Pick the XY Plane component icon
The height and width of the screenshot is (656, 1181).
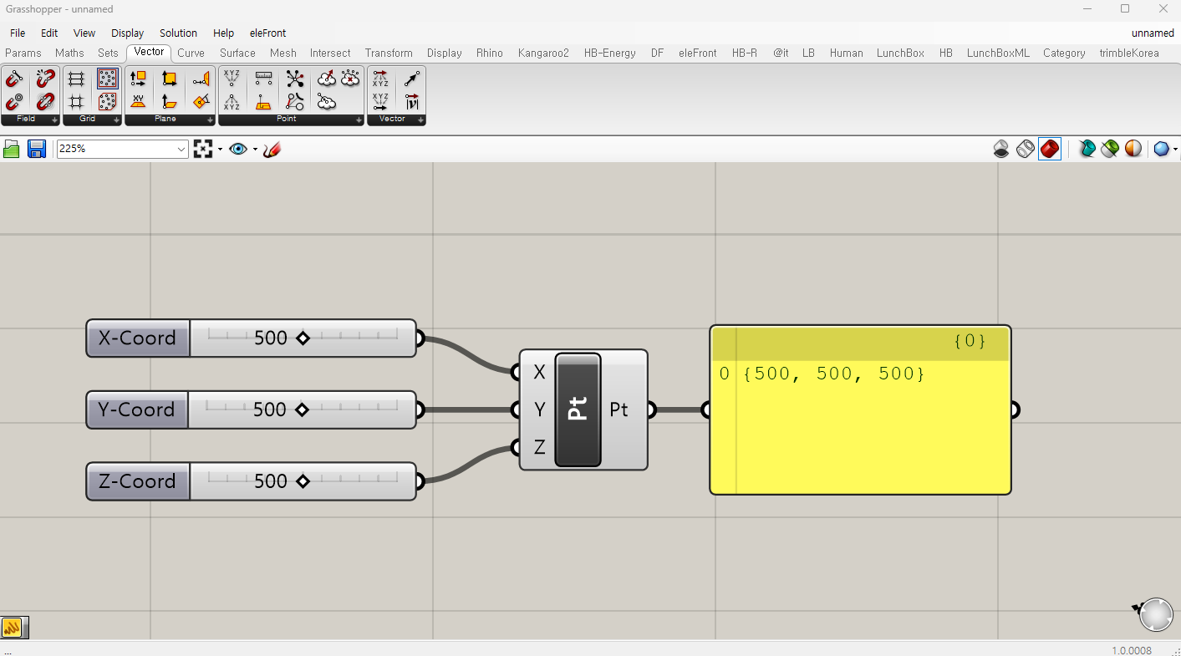[x=139, y=101]
